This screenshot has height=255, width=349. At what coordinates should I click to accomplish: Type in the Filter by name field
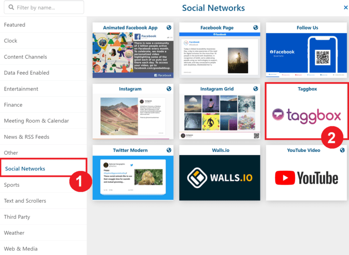coord(48,8)
